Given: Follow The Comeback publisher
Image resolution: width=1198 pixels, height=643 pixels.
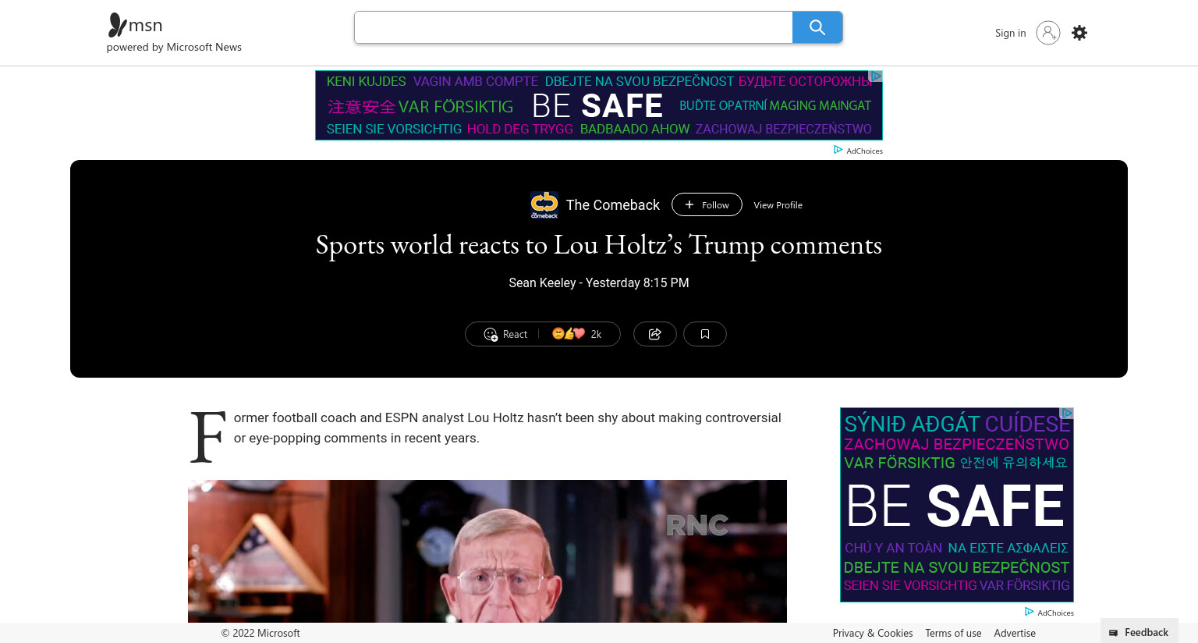Looking at the screenshot, I should (x=707, y=204).
